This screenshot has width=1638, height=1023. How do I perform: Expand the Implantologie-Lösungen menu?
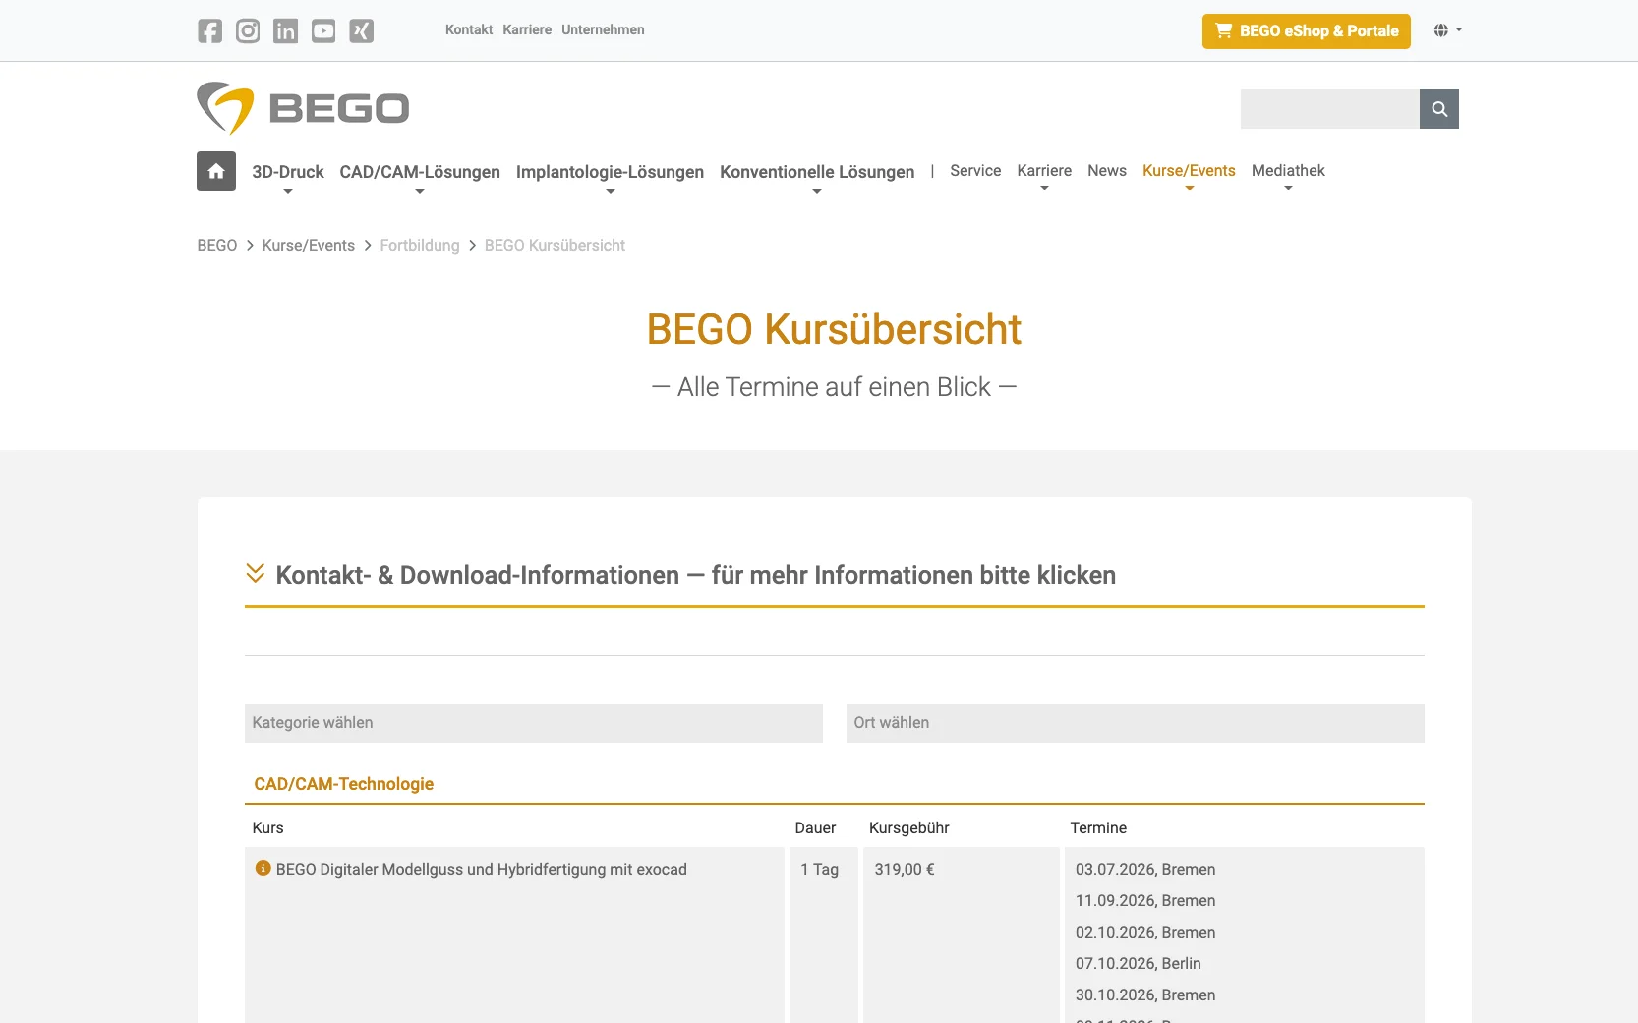pyautogui.click(x=610, y=173)
